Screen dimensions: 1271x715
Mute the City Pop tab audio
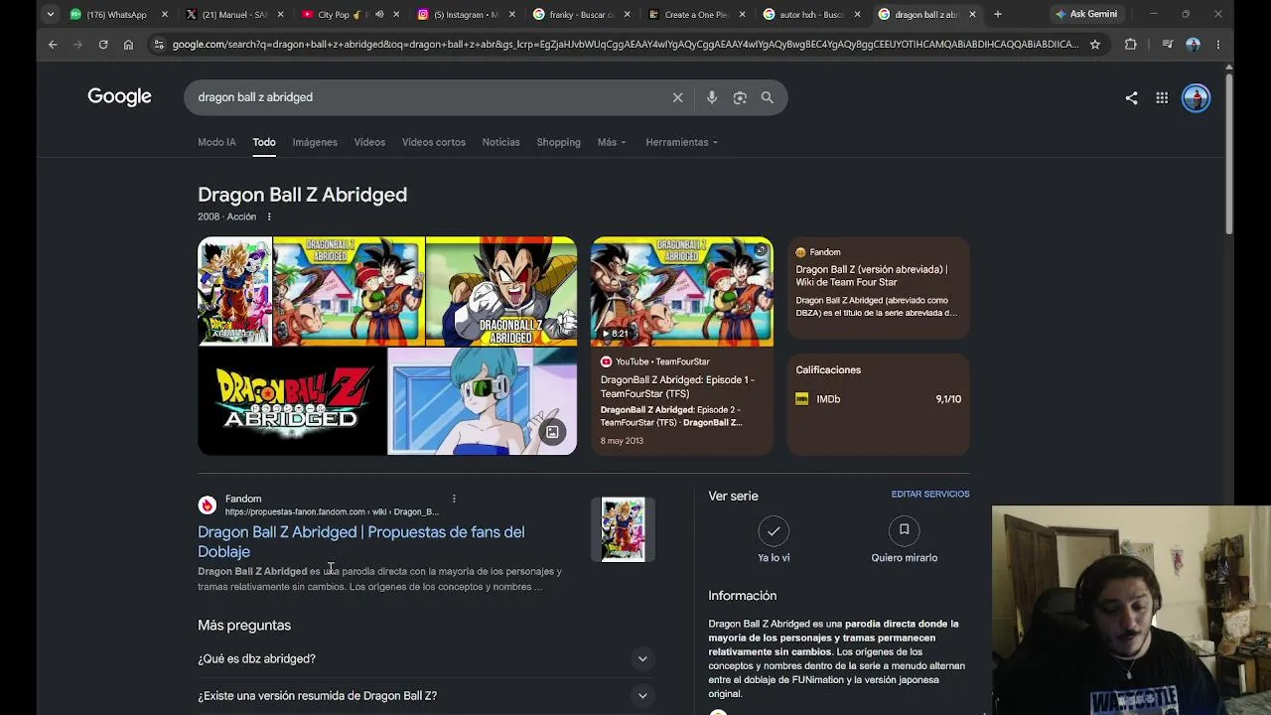click(x=379, y=14)
